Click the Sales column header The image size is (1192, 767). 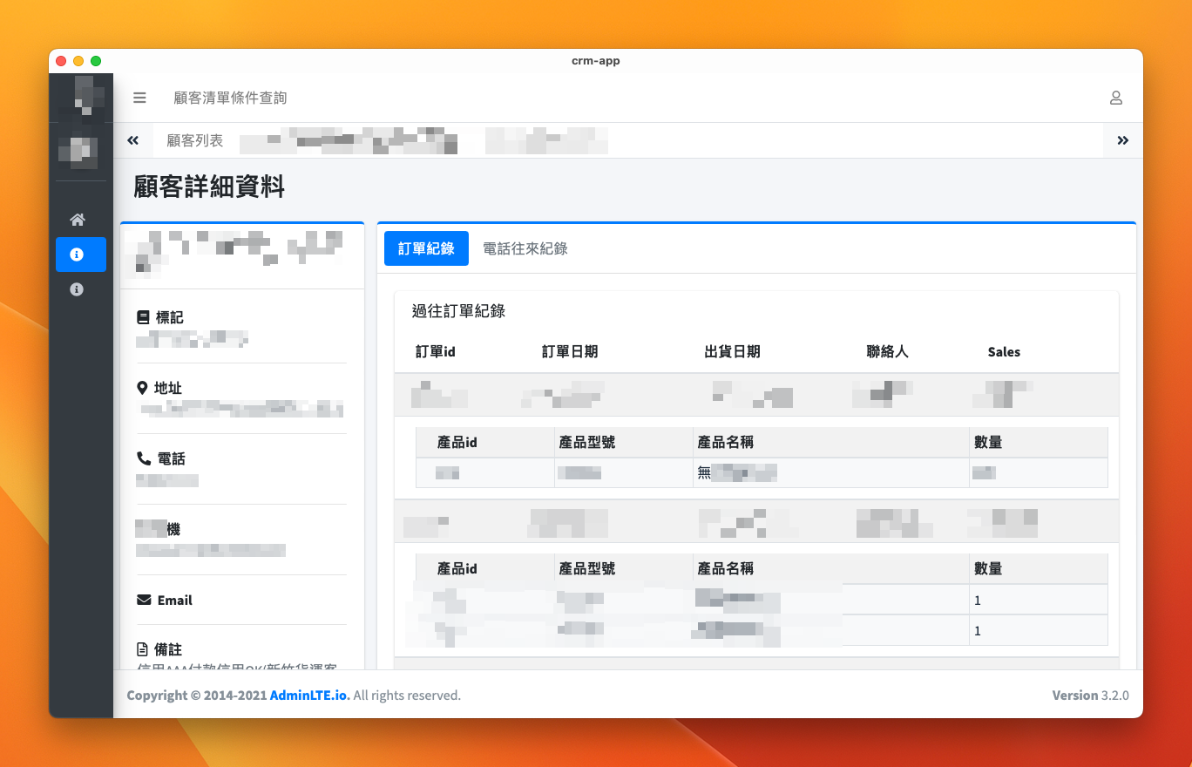point(1003,352)
